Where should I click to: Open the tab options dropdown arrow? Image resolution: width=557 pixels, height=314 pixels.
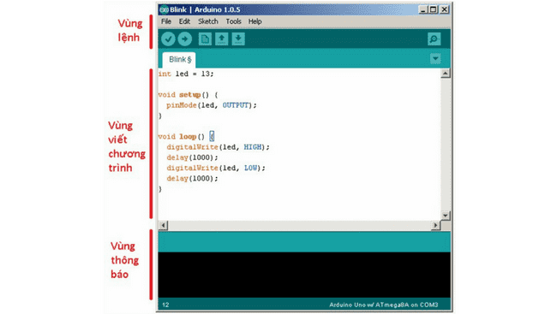435,58
